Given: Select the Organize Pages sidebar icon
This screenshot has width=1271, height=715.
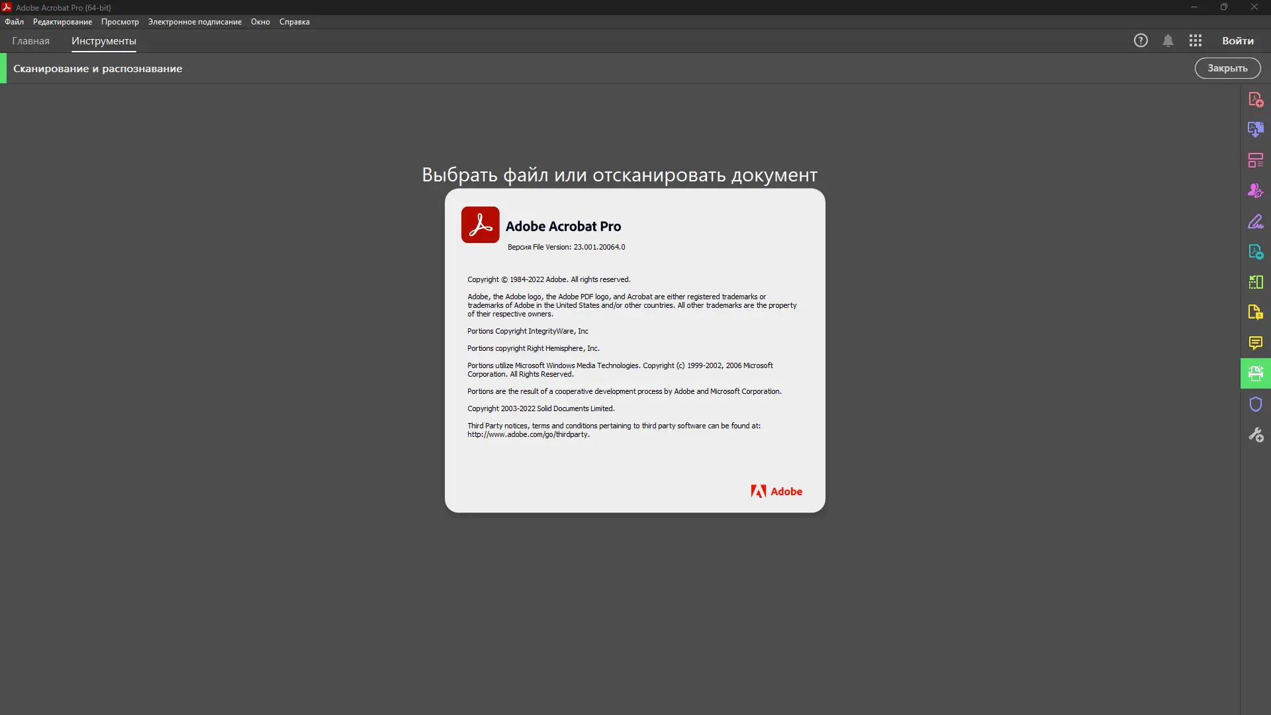Looking at the screenshot, I should coord(1255,160).
